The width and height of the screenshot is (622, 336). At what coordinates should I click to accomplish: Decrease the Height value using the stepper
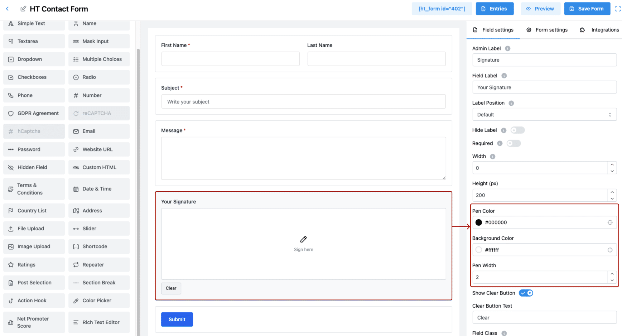(x=612, y=198)
